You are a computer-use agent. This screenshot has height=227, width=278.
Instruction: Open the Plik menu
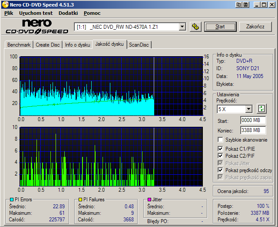9,13
